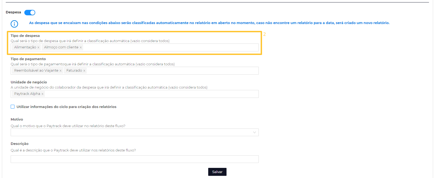The height and width of the screenshot is (178, 435).
Task: Select the Faturado tag label
Action: tap(74, 71)
